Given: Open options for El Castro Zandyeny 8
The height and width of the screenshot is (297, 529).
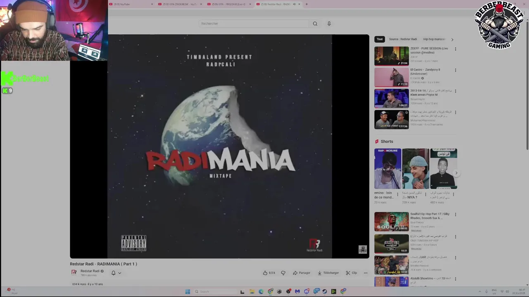Looking at the screenshot, I should [x=455, y=70].
